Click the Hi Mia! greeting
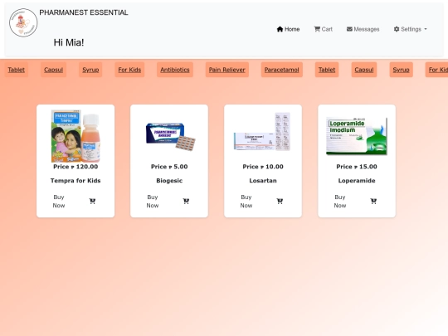The image size is (448, 336). [69, 42]
